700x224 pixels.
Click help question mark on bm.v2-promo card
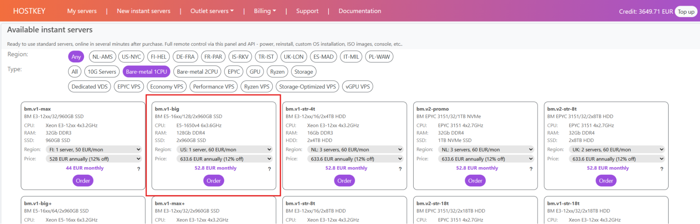click(531, 169)
